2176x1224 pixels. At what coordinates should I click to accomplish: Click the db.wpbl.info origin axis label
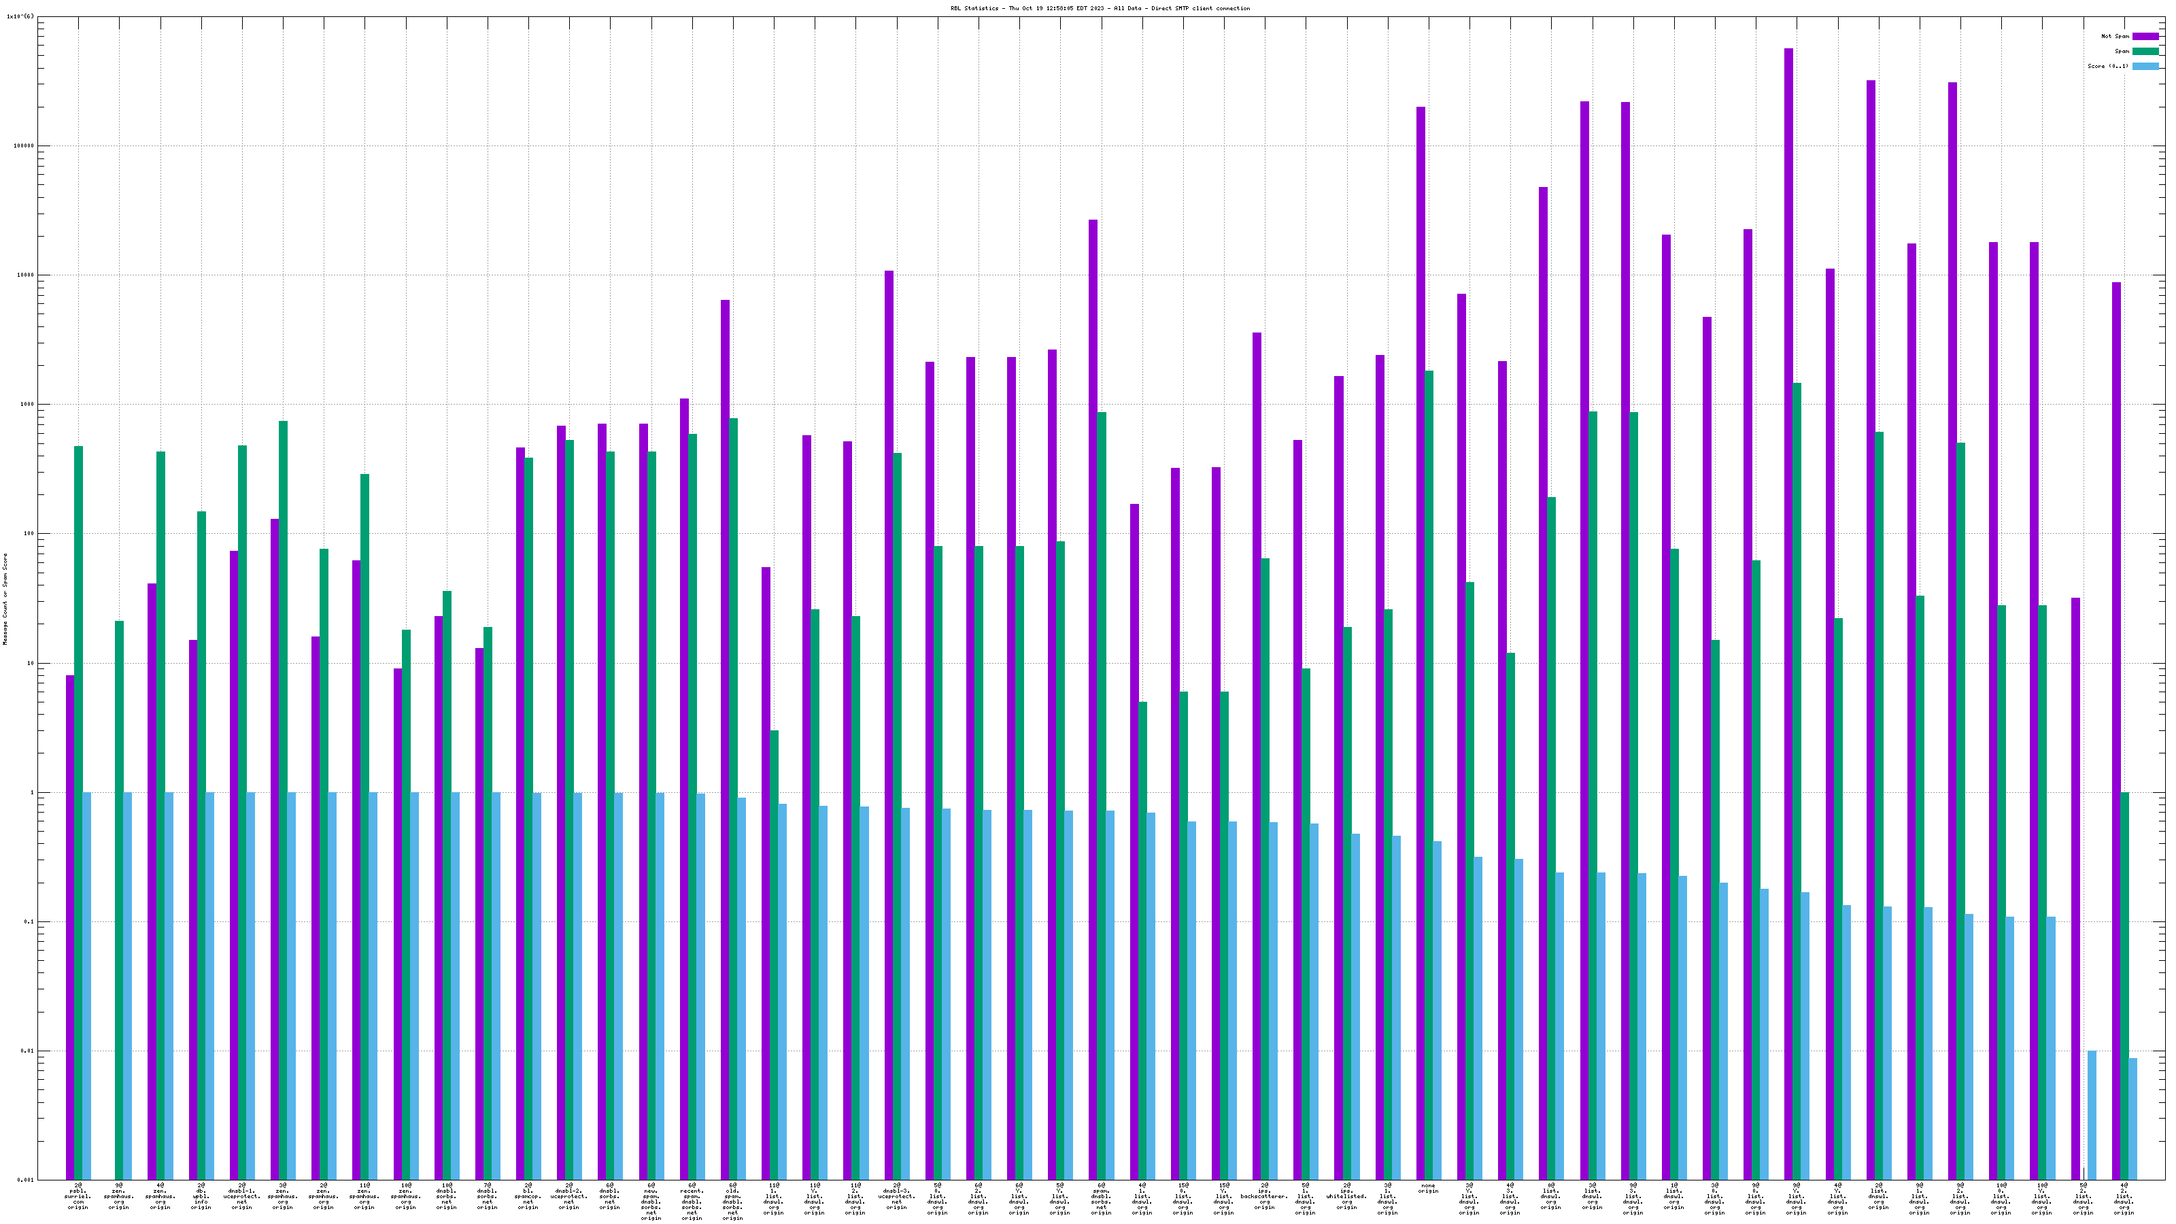(200, 1196)
